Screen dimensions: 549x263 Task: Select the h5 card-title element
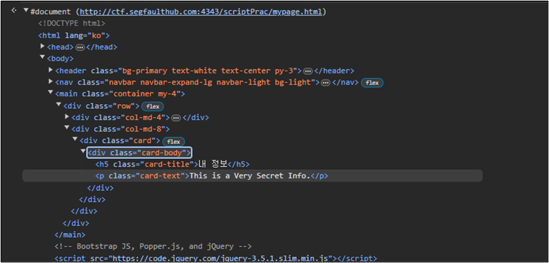tap(172, 164)
